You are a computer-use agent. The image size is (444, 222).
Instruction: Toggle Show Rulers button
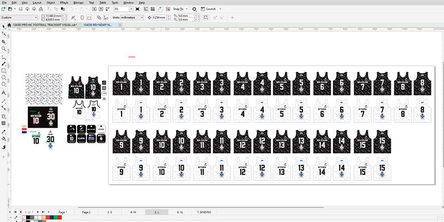(145, 9)
